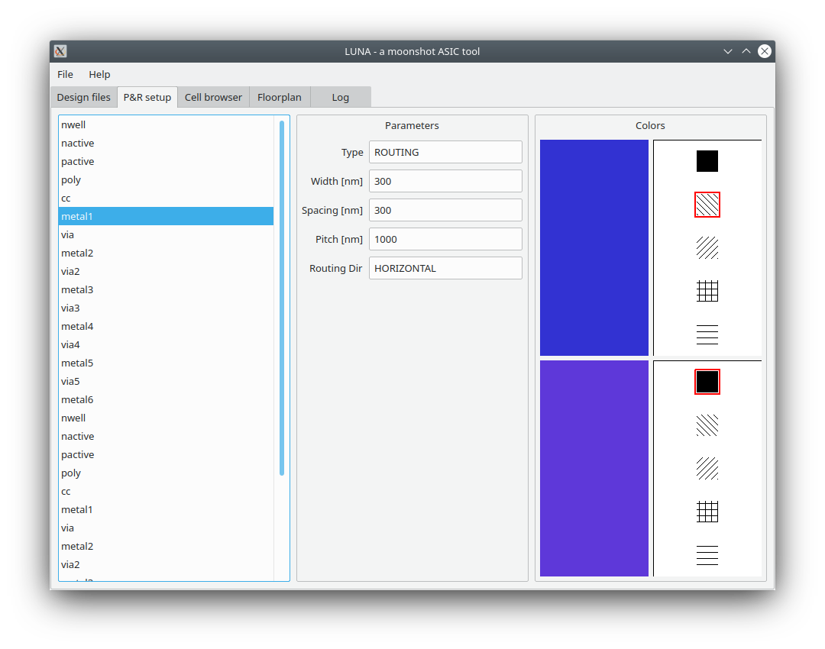Select the first nwell layer in list

click(167, 124)
